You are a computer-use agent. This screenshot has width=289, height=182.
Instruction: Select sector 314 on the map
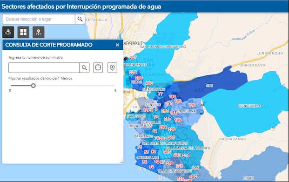point(186,155)
